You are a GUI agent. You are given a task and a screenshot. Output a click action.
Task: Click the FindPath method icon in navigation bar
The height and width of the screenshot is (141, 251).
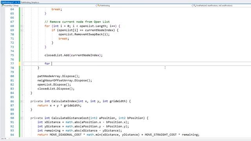pyautogui.click(x=195, y=5)
